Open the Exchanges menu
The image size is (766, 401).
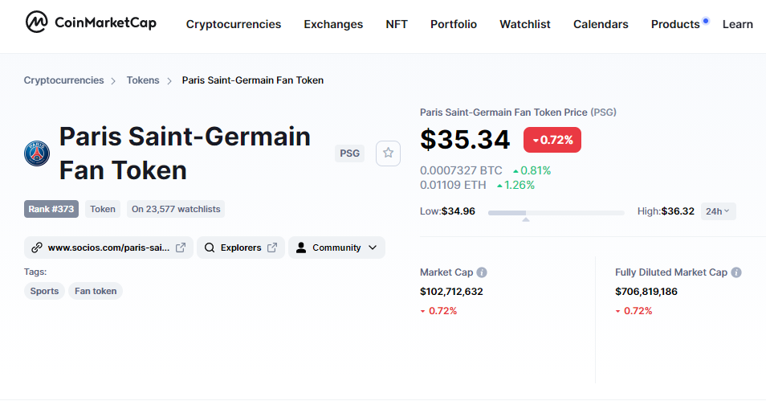pyautogui.click(x=333, y=24)
